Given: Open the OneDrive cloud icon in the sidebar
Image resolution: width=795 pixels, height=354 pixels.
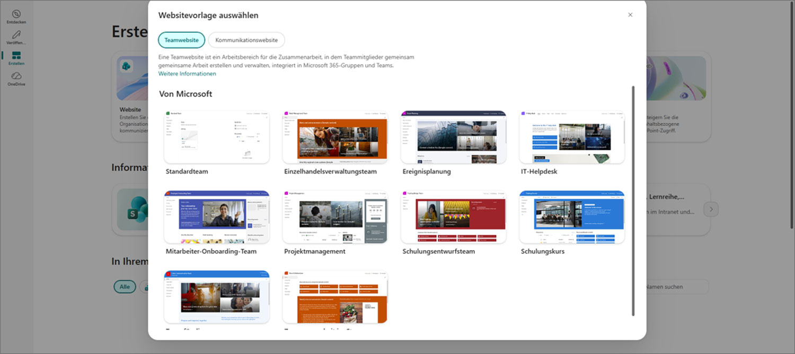Looking at the screenshot, I should coord(16,76).
